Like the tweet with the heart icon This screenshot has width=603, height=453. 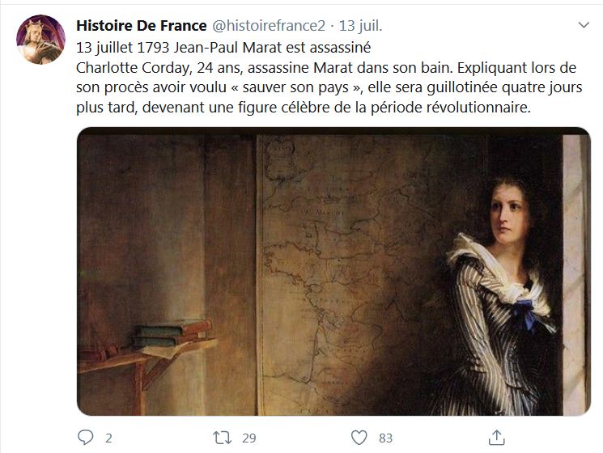359,438
